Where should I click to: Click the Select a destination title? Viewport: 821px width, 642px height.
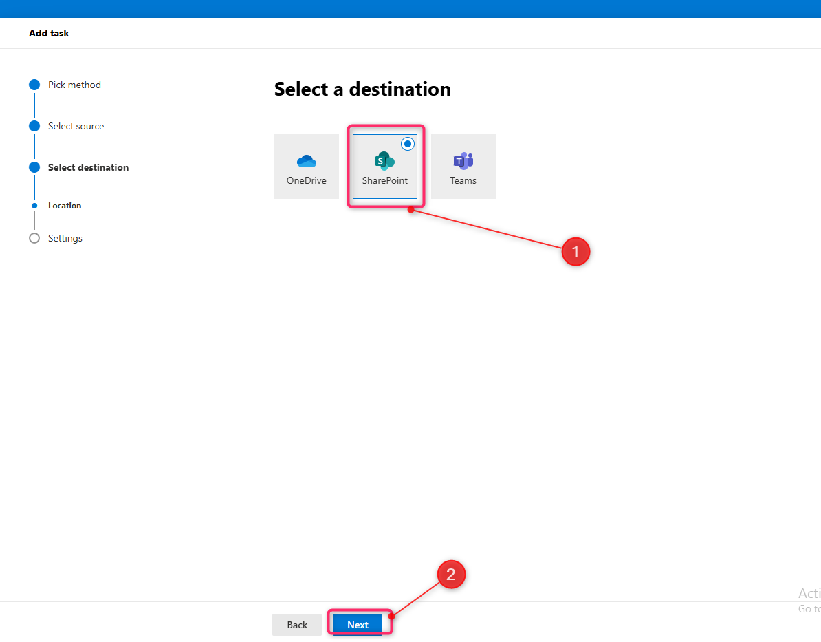362,89
